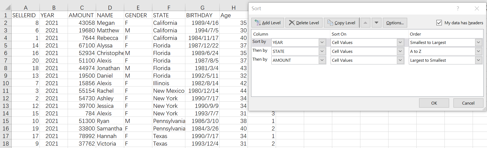
Task: Click the Add Level button
Action: (x=268, y=23)
